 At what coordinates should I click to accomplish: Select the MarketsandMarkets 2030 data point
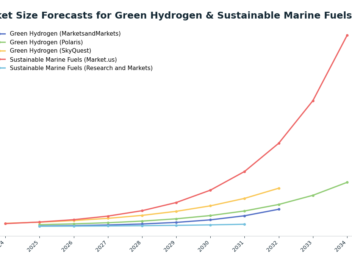(210, 220)
